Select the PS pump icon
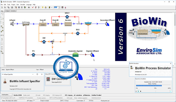Viewport: 176px width, 102px height. [33, 55]
